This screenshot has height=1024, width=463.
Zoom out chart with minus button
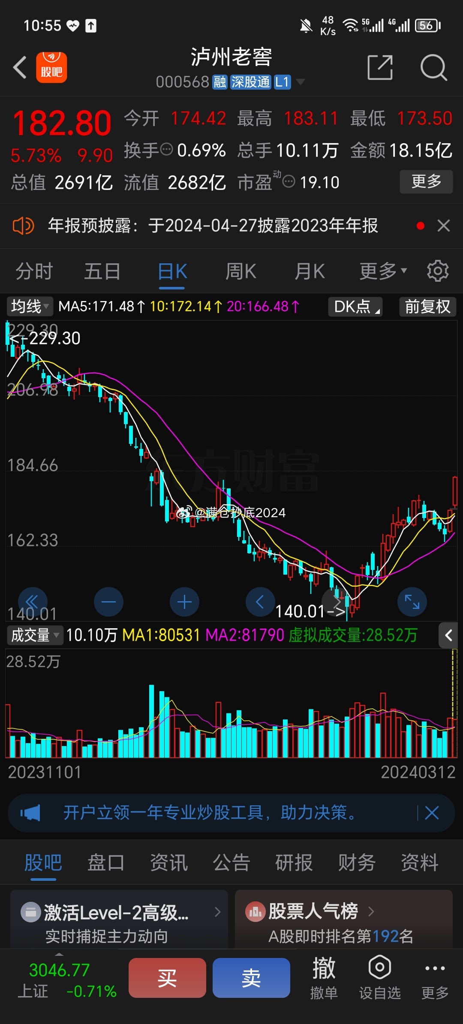pyautogui.click(x=108, y=602)
